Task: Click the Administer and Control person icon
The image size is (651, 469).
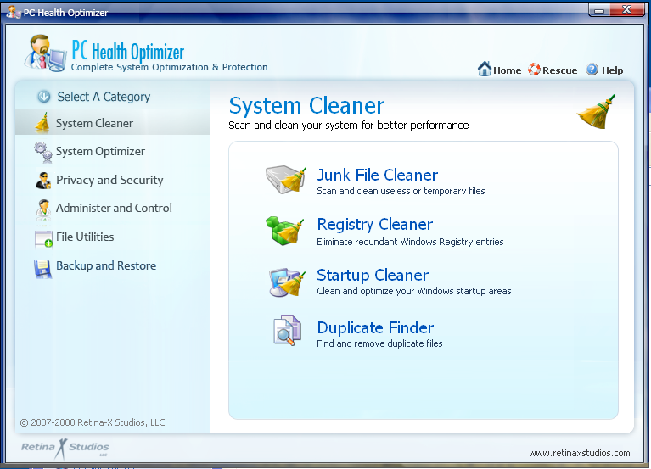Action: [x=43, y=209]
